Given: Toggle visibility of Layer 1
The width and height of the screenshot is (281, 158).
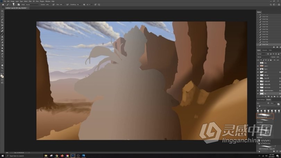Looking at the screenshot, I should pos(258,66).
